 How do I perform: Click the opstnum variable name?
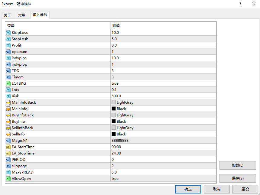point(19,52)
